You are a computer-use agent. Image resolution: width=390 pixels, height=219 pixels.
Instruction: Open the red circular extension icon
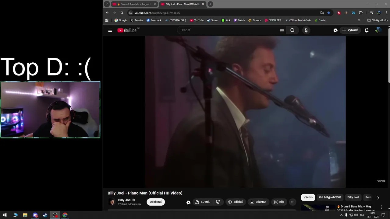coord(339,13)
